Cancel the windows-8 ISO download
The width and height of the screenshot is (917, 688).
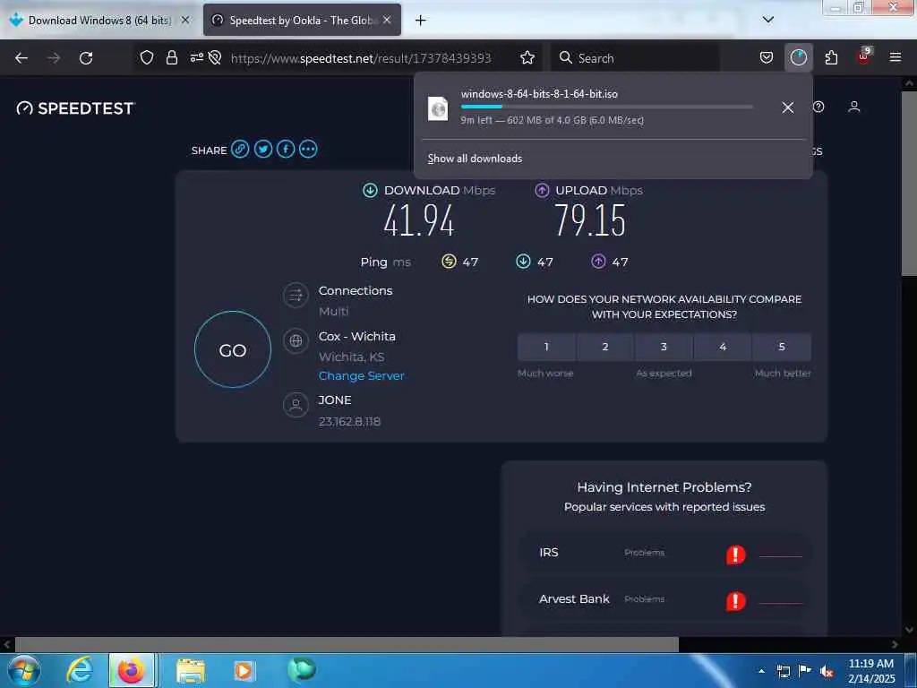pyautogui.click(x=788, y=107)
